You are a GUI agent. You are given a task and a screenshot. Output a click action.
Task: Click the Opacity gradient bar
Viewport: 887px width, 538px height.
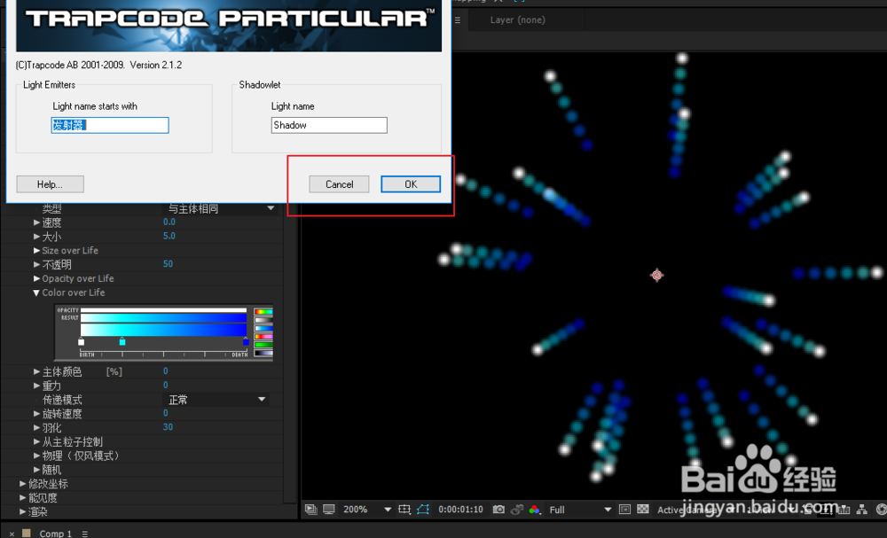coord(163,310)
